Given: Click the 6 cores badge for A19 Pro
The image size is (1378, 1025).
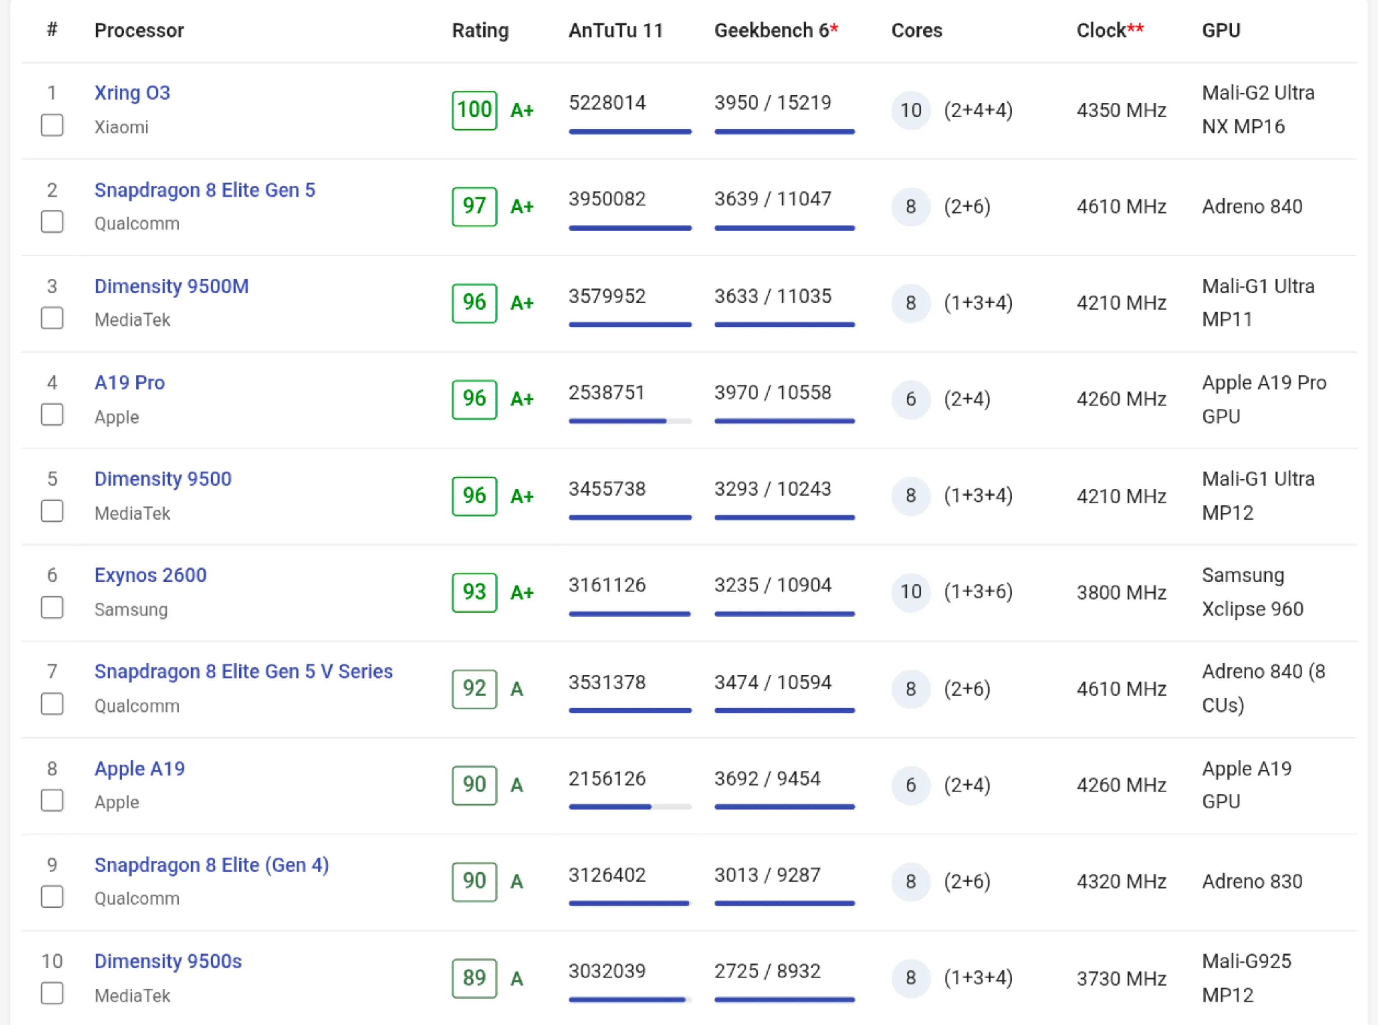Looking at the screenshot, I should point(911,399).
